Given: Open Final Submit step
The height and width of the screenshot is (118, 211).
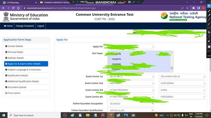Looking at the screenshot, I should pyautogui.click(x=26, y=93).
